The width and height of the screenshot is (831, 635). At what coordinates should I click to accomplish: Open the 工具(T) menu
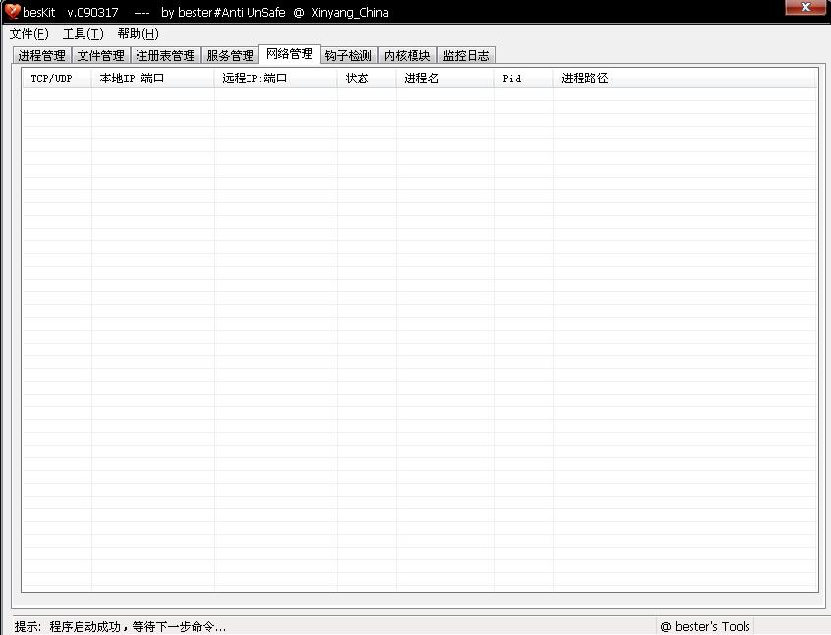(x=83, y=34)
